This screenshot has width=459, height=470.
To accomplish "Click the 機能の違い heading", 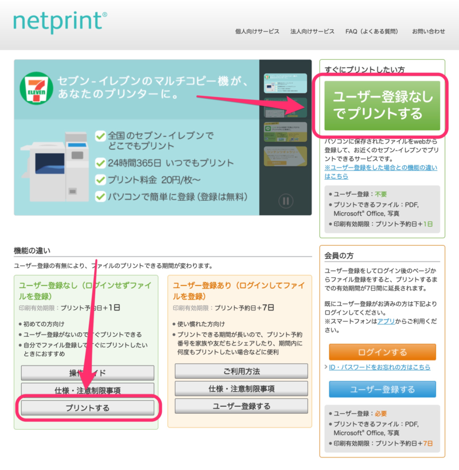I will pos(32,251).
